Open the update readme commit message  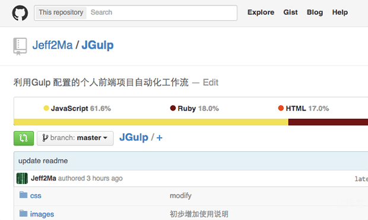click(x=43, y=161)
